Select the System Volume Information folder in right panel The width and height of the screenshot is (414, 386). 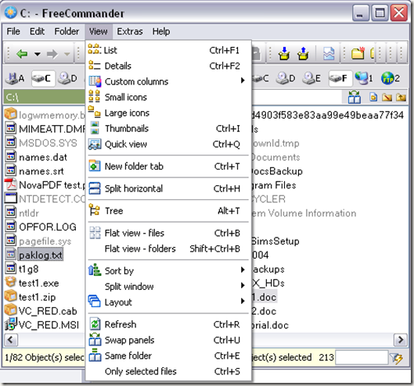304,213
